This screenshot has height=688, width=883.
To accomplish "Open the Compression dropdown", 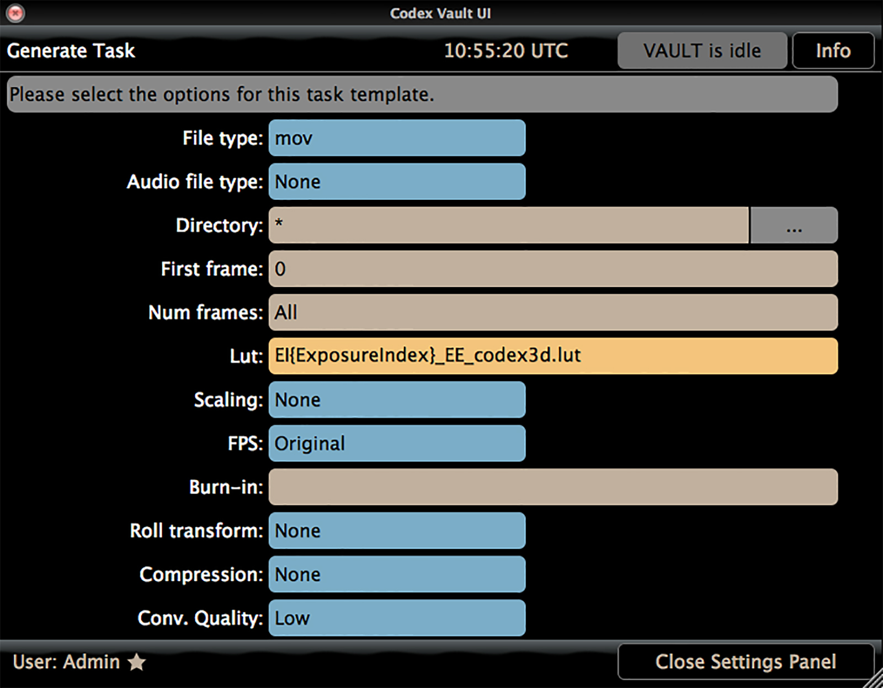I will [x=397, y=574].
